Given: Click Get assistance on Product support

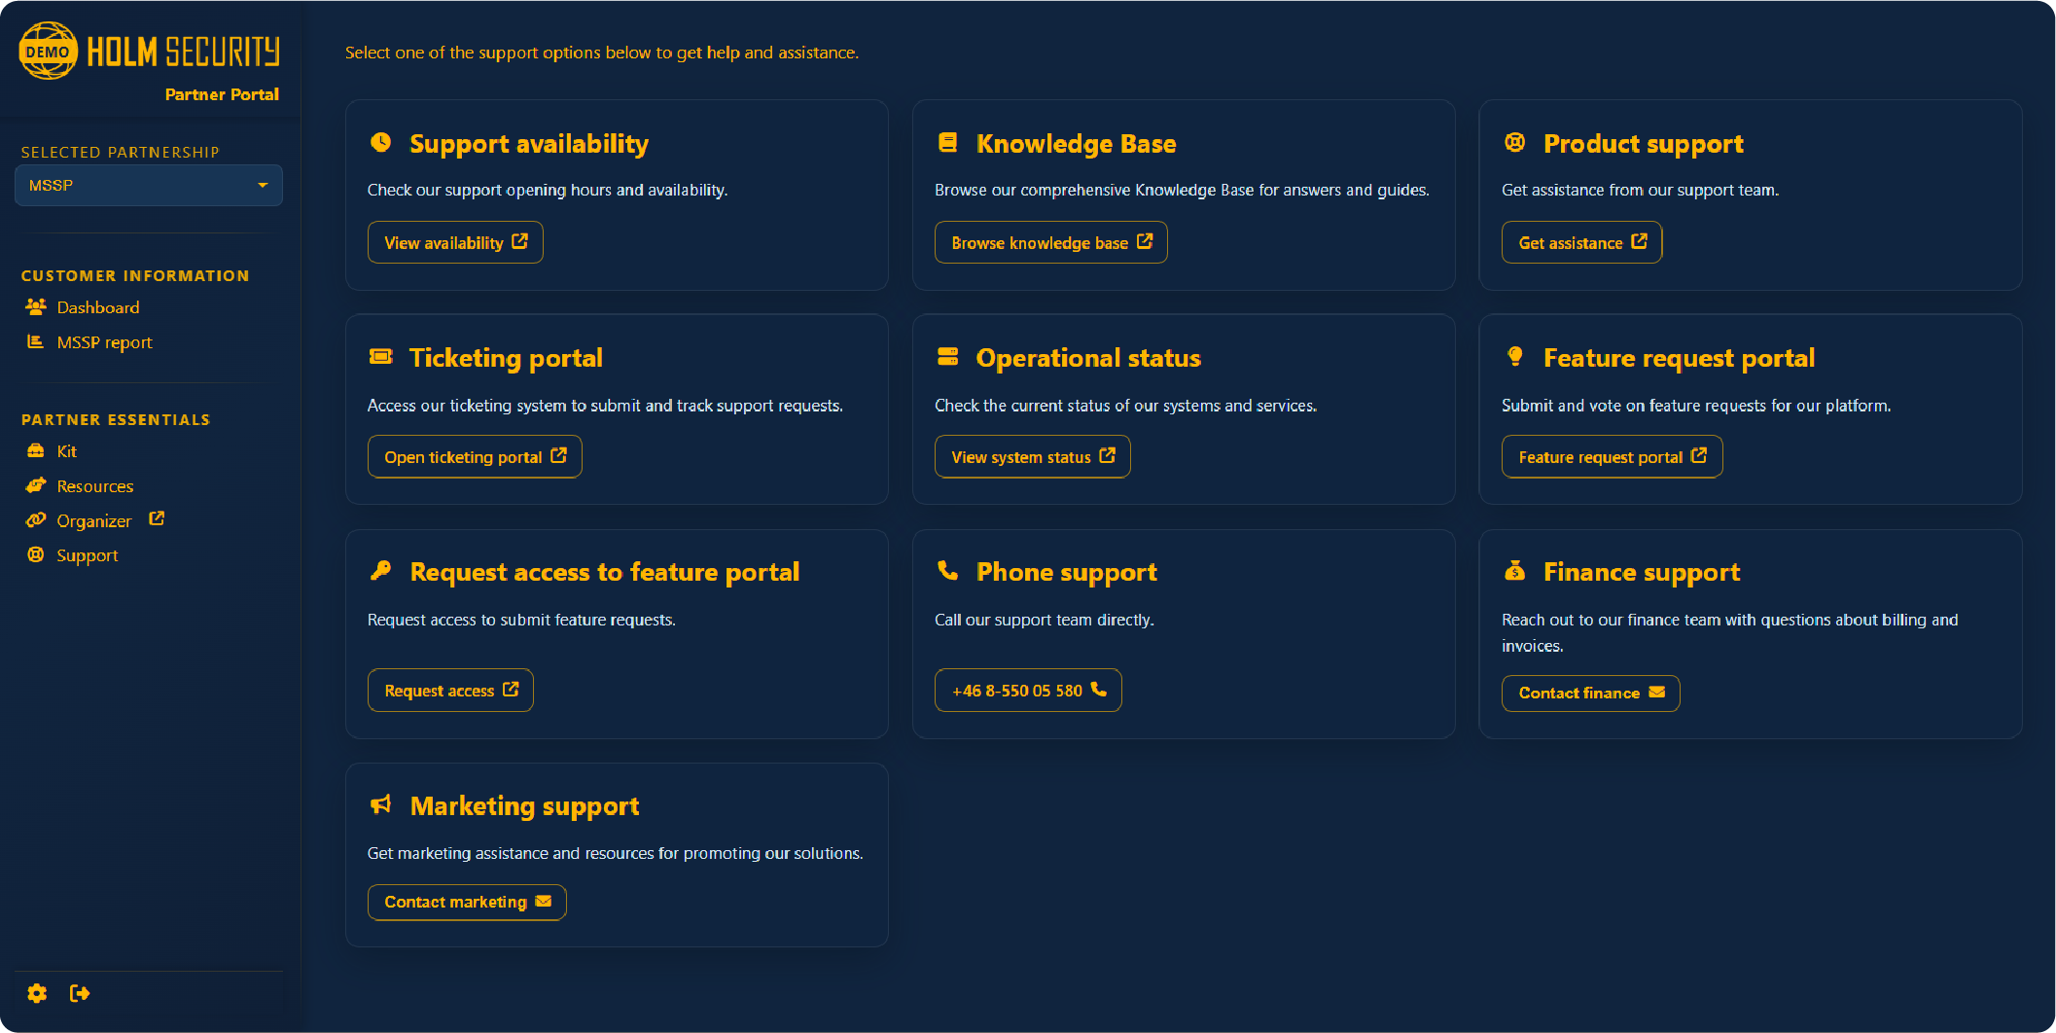Looking at the screenshot, I should [x=1580, y=242].
